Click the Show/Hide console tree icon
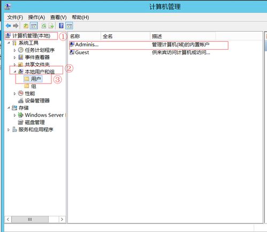Viewport: 267px width, 232px height. (34, 26)
